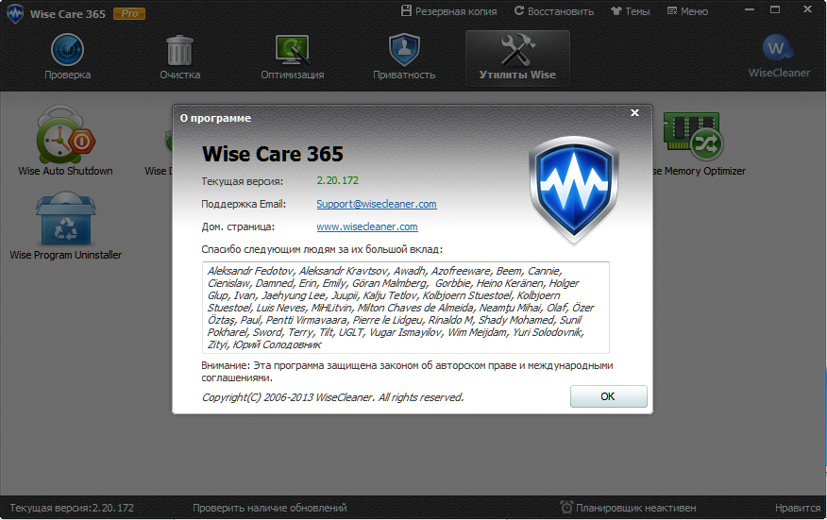Screen dimensions: 827x520
Task: Click the Pro badge in title bar
Action: point(129,14)
